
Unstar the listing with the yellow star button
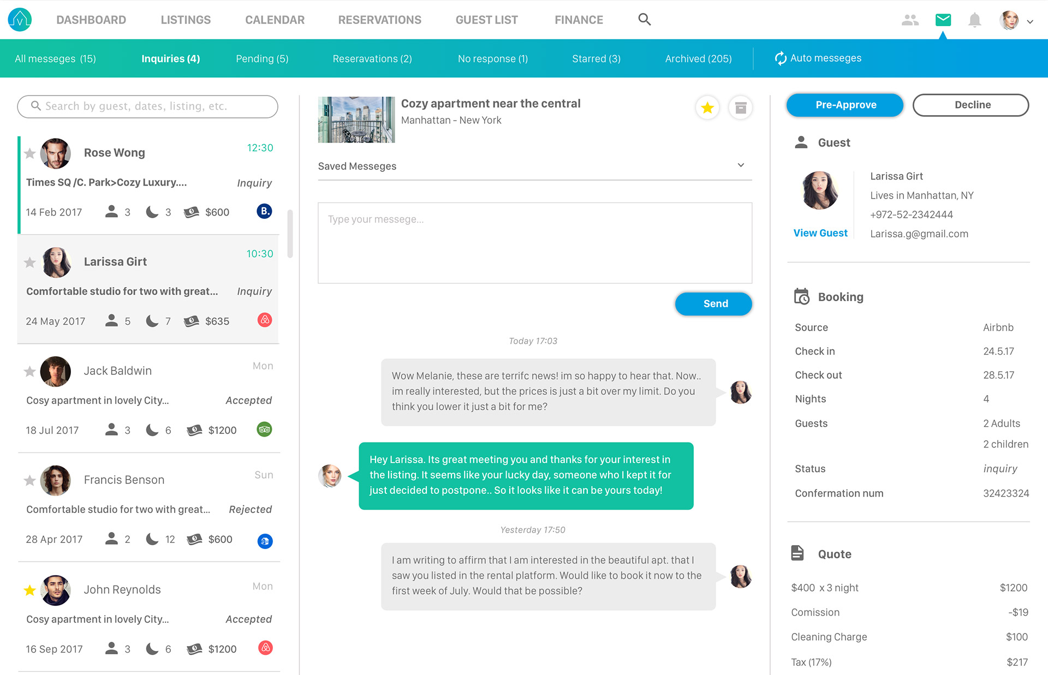coord(707,107)
